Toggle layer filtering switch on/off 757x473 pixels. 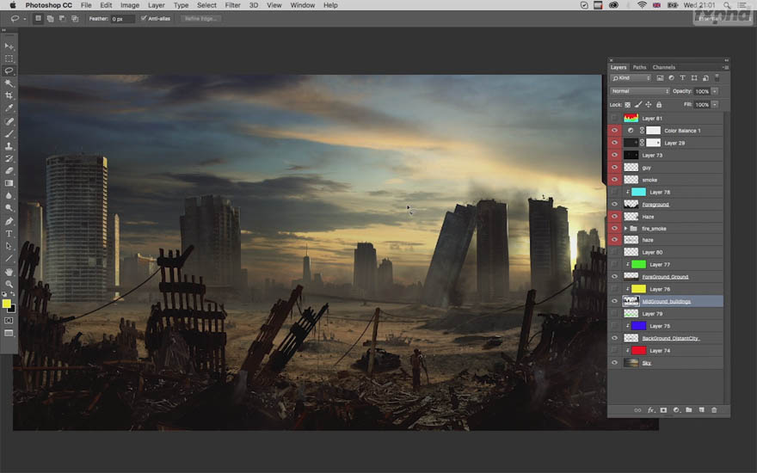point(717,77)
